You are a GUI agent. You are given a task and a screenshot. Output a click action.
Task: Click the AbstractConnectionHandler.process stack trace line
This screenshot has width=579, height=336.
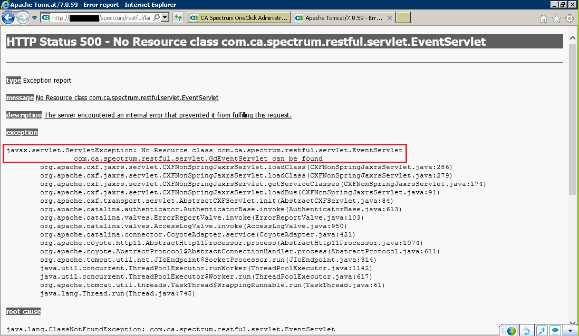click(240, 252)
